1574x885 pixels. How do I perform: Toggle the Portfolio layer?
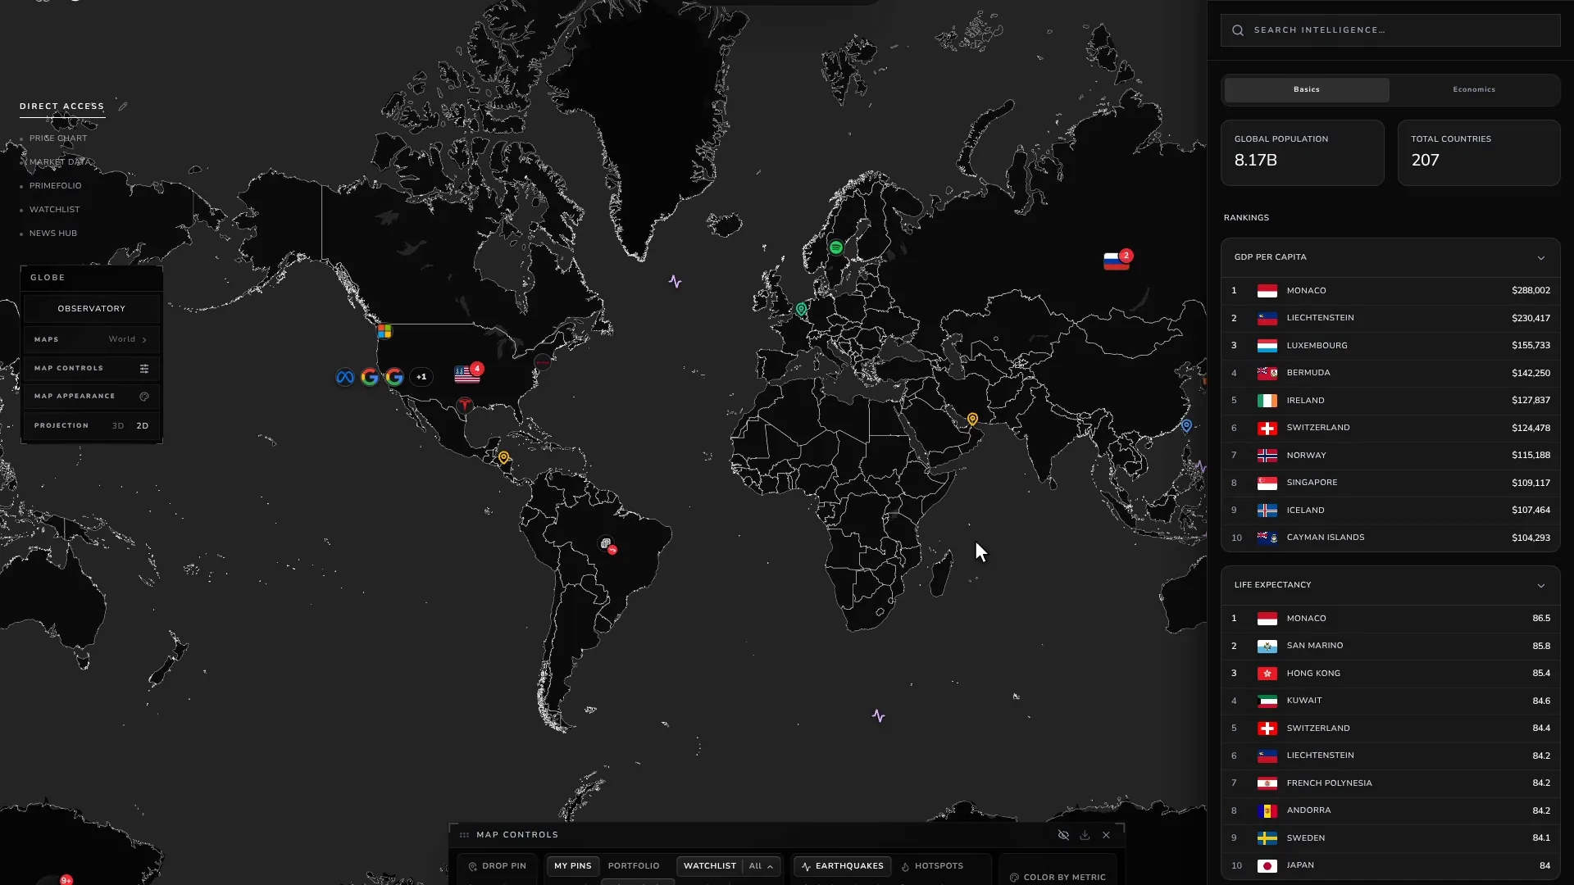pos(634,866)
